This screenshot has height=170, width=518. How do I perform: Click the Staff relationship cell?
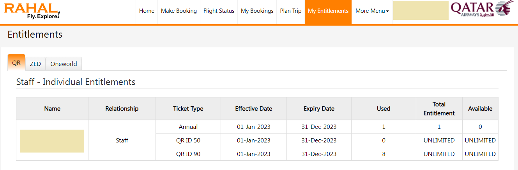pos(122,141)
